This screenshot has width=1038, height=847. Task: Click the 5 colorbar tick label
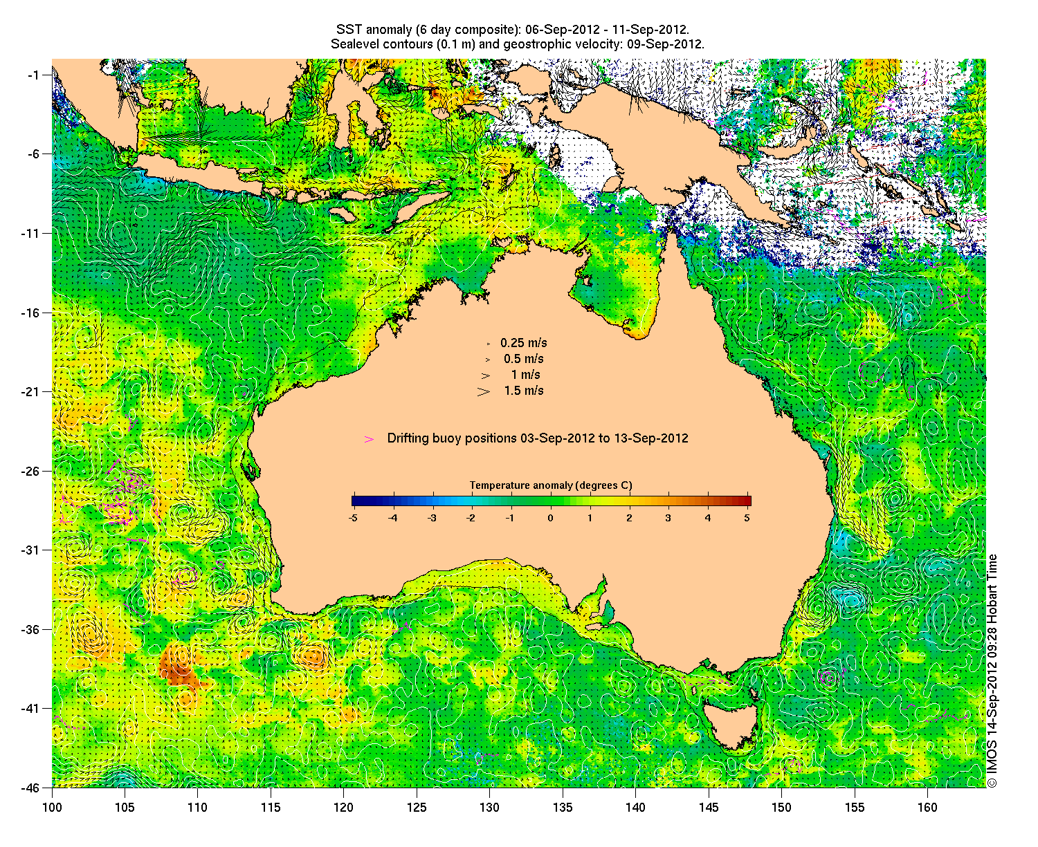(x=747, y=517)
